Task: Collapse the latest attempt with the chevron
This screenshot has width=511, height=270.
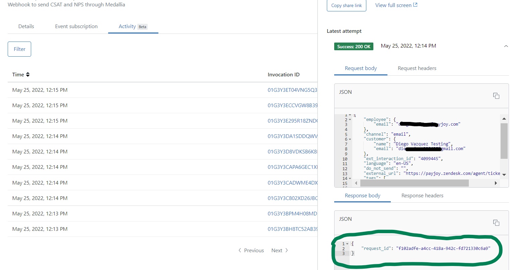Action: coord(506,46)
